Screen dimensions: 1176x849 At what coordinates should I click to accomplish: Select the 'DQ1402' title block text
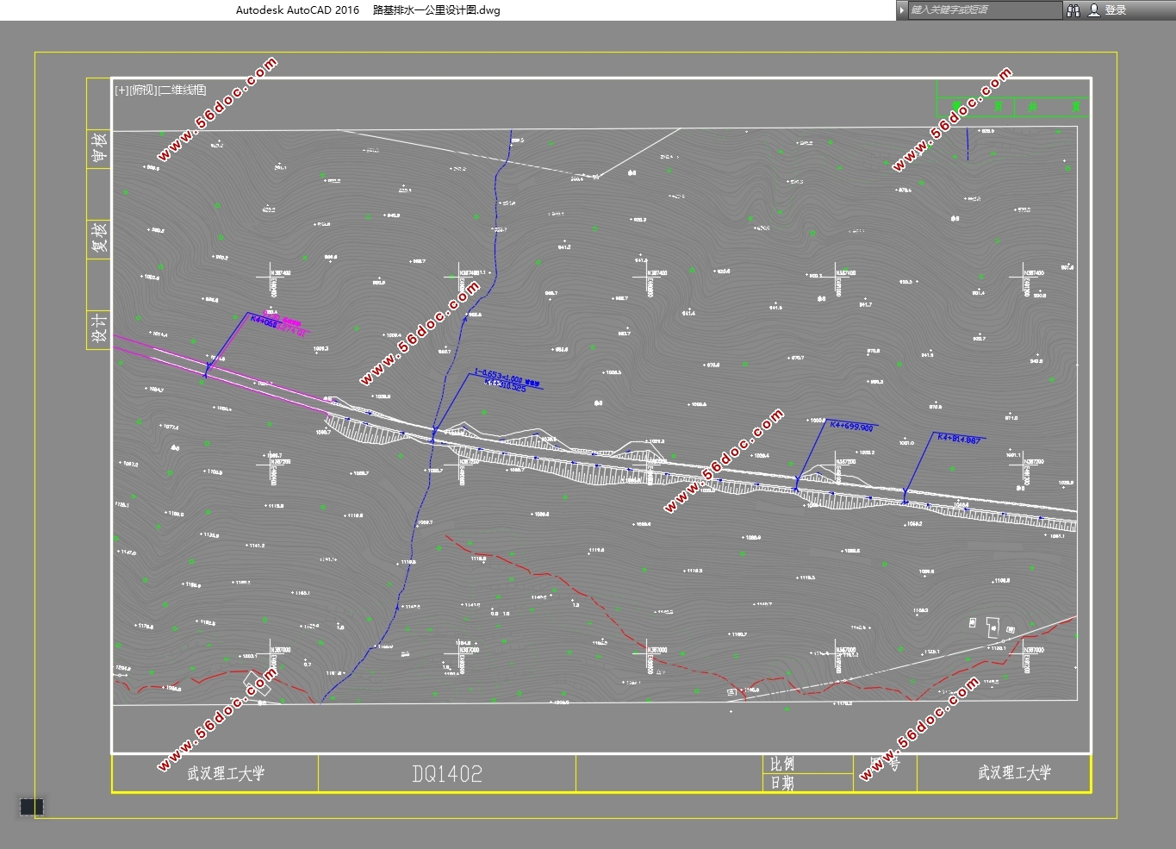pyautogui.click(x=447, y=774)
